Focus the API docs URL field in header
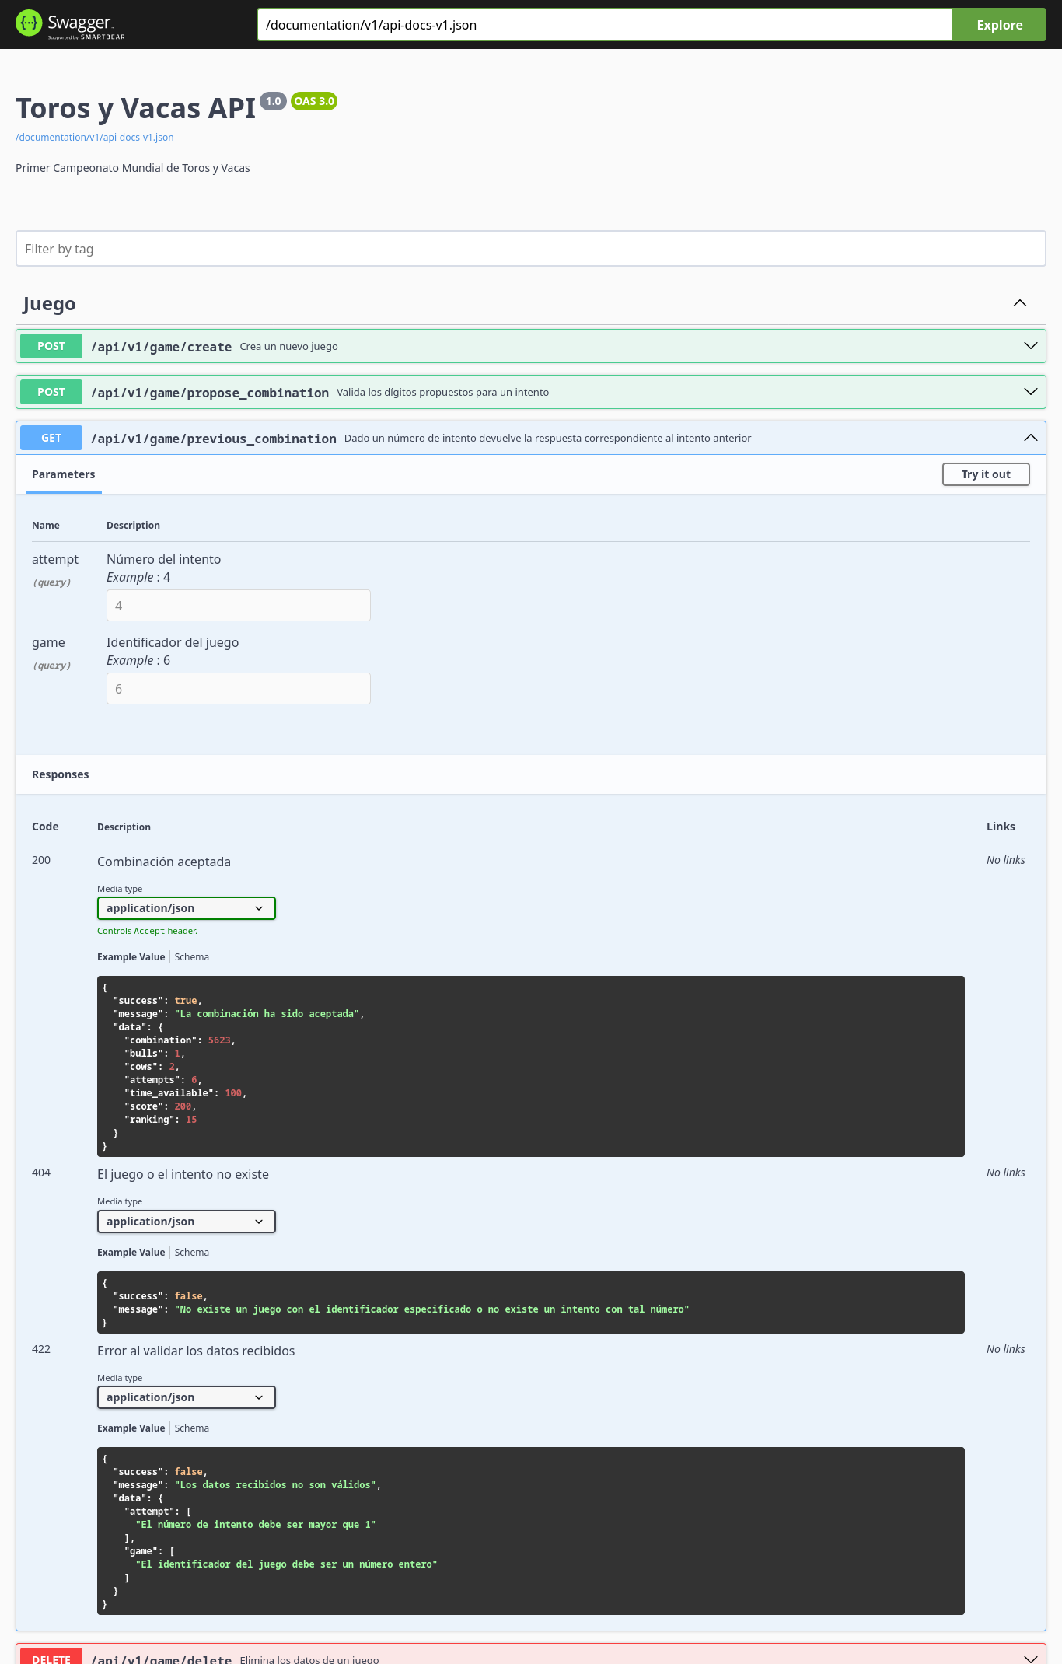The image size is (1062, 1664). (x=604, y=25)
